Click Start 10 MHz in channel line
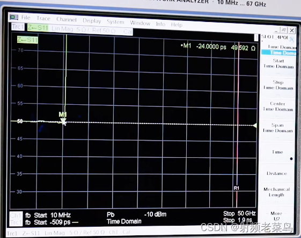Viewport: 301px width, 238px height. pyautogui.click(x=52, y=215)
